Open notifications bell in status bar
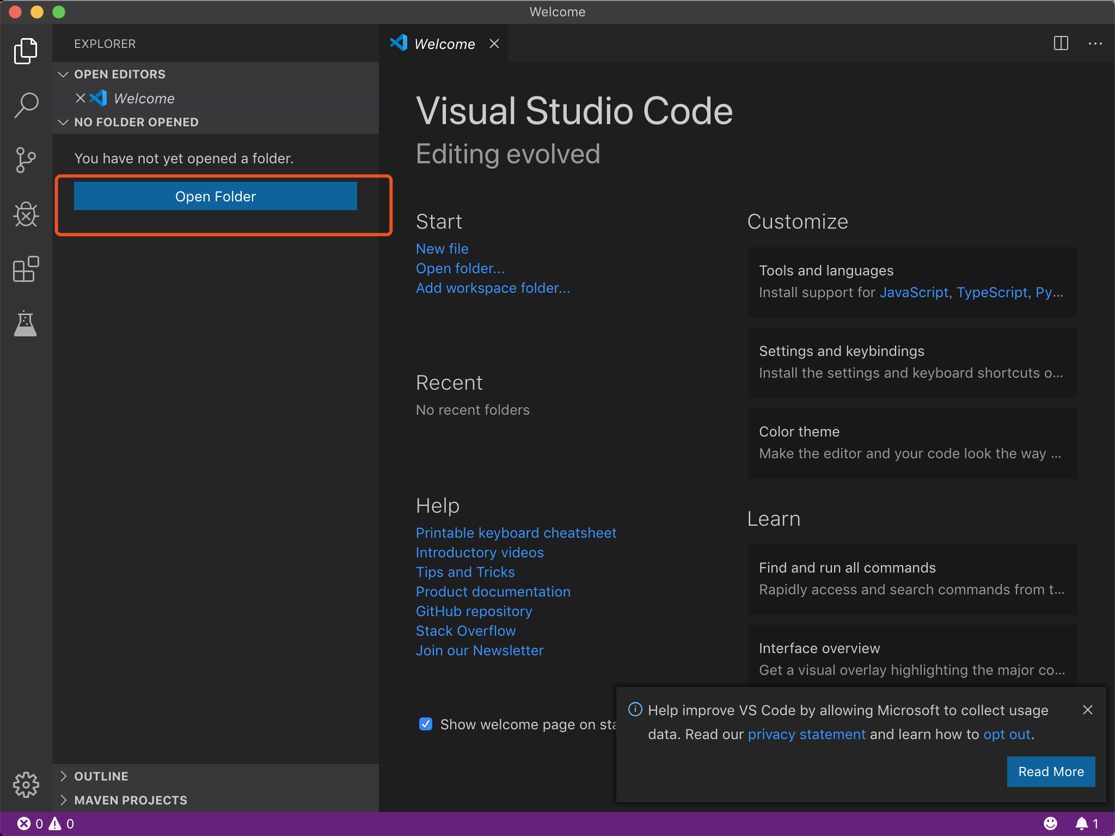Image resolution: width=1115 pixels, height=836 pixels. [x=1087, y=823]
